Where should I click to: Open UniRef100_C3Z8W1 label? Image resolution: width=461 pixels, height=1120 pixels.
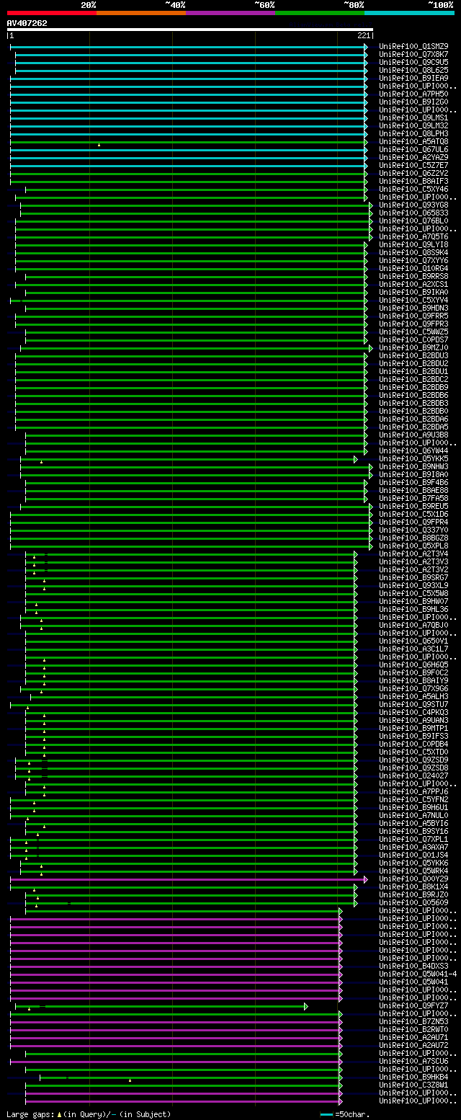pos(414,1085)
